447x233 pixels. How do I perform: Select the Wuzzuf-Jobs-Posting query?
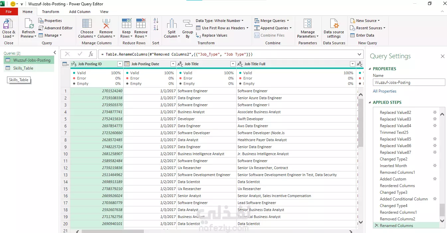click(x=29, y=60)
